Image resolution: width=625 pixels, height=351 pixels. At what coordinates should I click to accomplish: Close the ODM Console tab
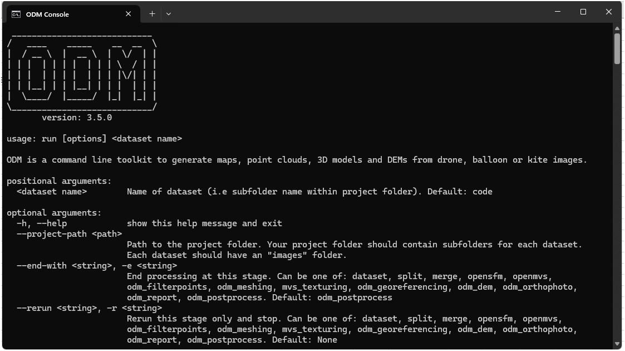pos(129,14)
